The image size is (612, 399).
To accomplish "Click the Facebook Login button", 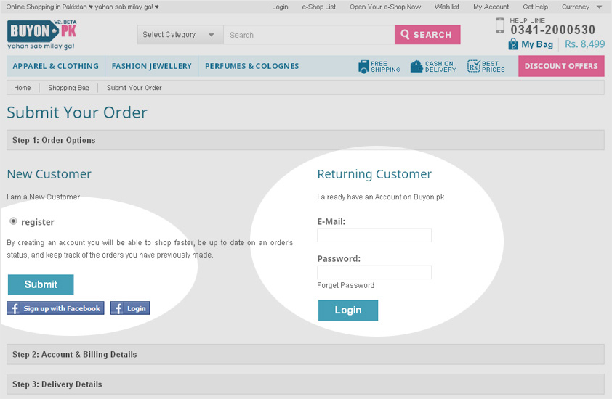I will point(130,308).
